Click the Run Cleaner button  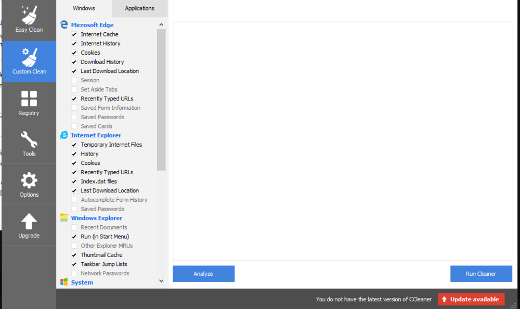[x=481, y=274]
